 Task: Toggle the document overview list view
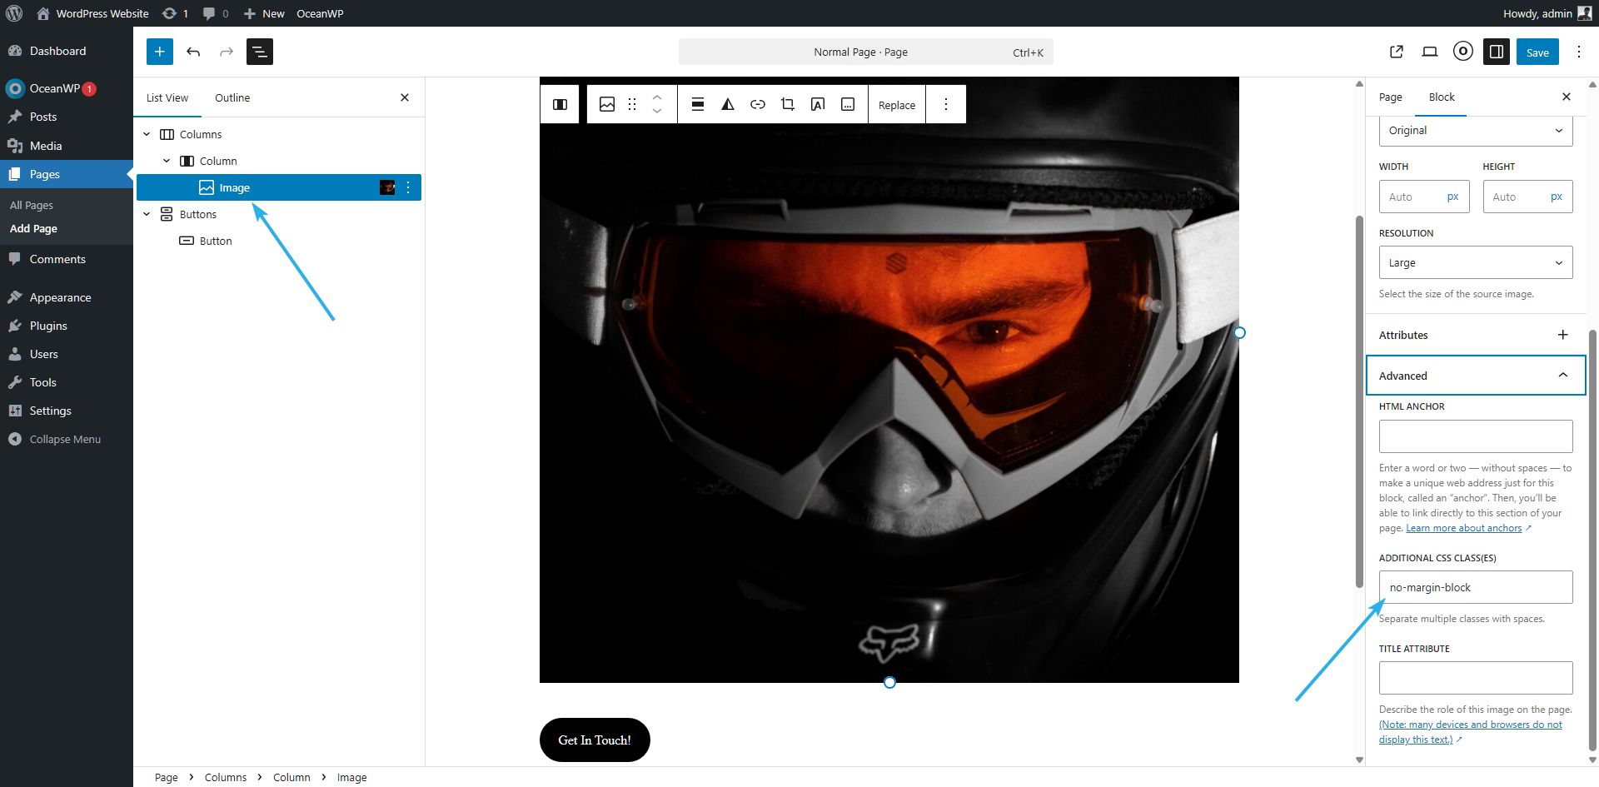(260, 52)
